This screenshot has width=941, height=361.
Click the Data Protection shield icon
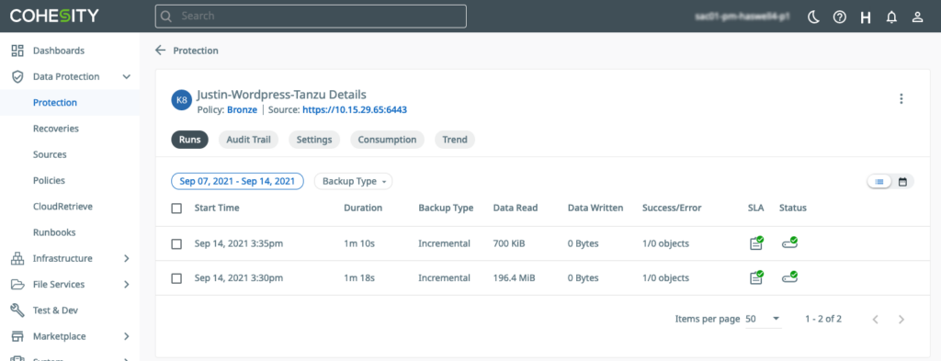point(17,76)
